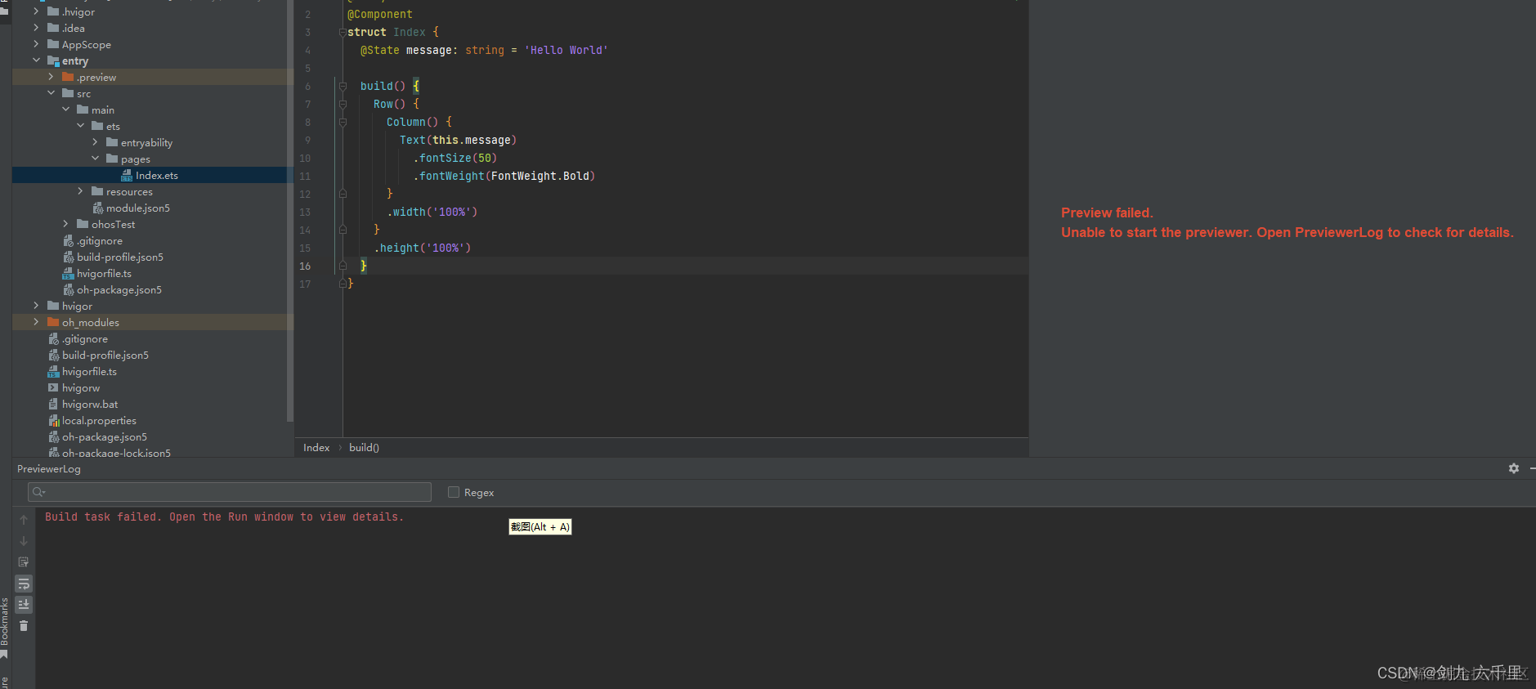Collapse the main folder
The height and width of the screenshot is (689, 1536).
point(65,110)
